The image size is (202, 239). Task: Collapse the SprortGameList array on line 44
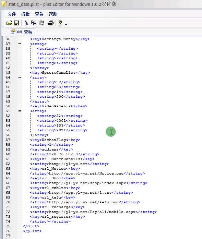[20, 77]
